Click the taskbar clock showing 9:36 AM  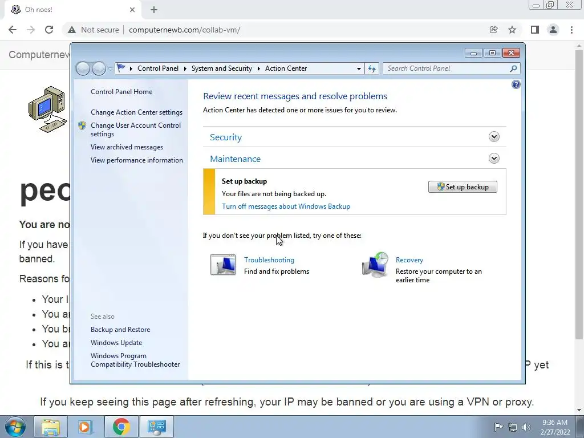pyautogui.click(x=555, y=427)
